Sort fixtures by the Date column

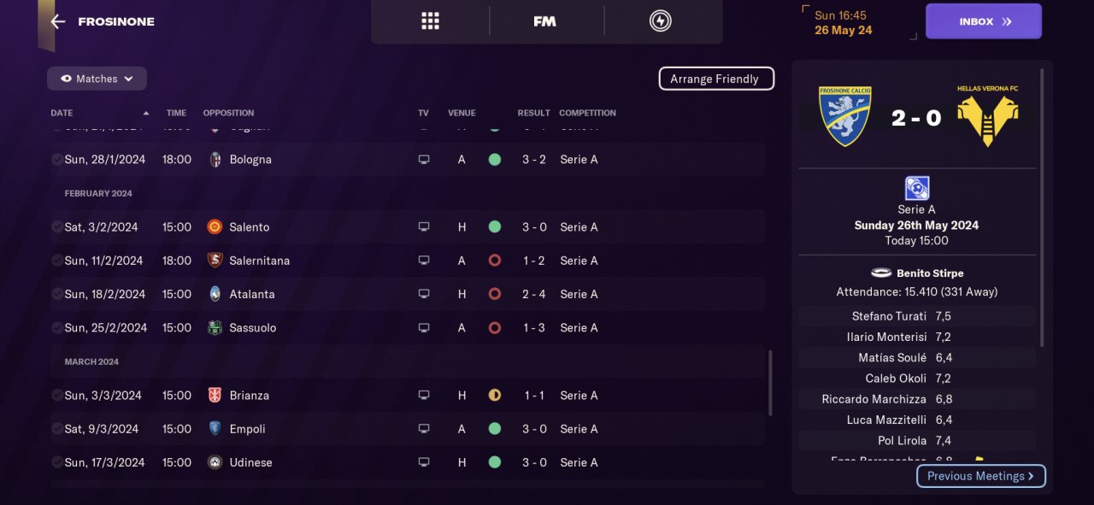(x=62, y=113)
